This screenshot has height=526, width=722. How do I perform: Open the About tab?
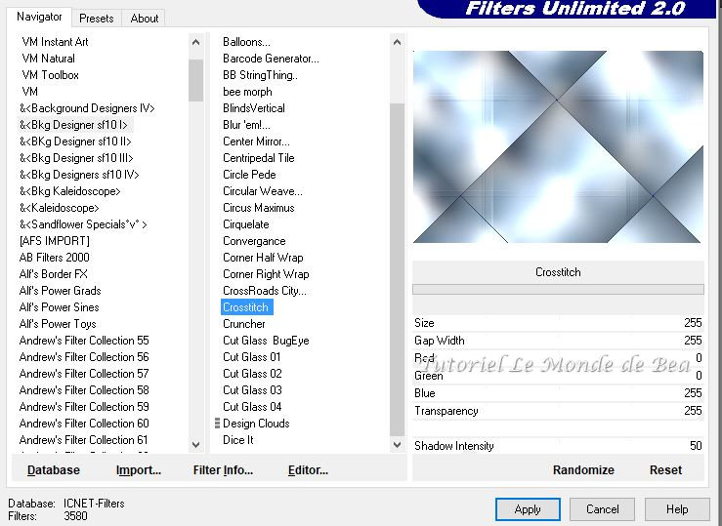pyautogui.click(x=145, y=19)
